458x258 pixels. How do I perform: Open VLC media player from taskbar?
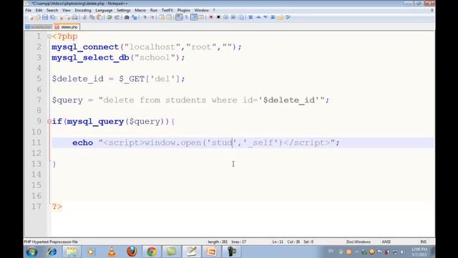(x=112, y=252)
